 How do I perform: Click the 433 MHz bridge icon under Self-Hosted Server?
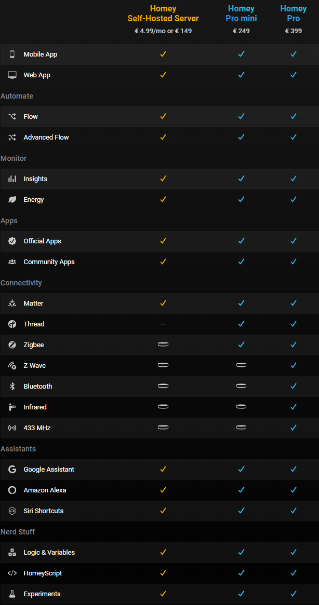pos(163,427)
